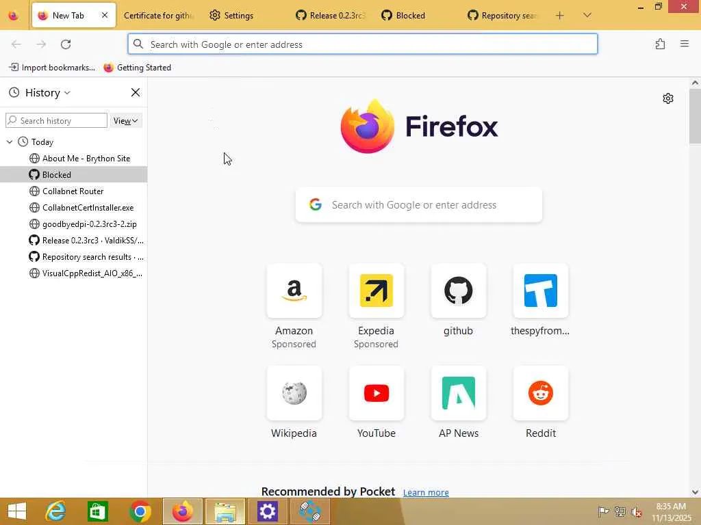This screenshot has height=525, width=701.
Task: Click the network tray icon
Action: click(x=620, y=511)
